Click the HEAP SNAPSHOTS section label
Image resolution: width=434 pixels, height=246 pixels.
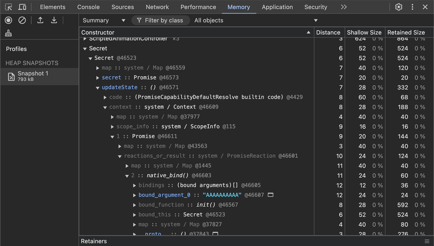coord(32,63)
